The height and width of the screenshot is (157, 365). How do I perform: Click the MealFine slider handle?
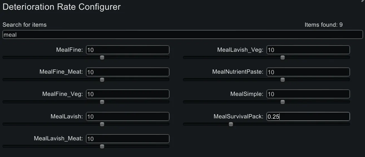point(102,58)
